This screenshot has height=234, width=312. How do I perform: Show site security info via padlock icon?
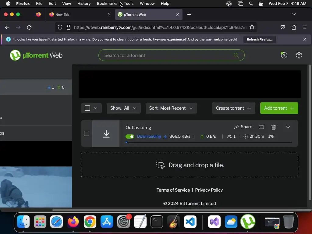[69, 27]
